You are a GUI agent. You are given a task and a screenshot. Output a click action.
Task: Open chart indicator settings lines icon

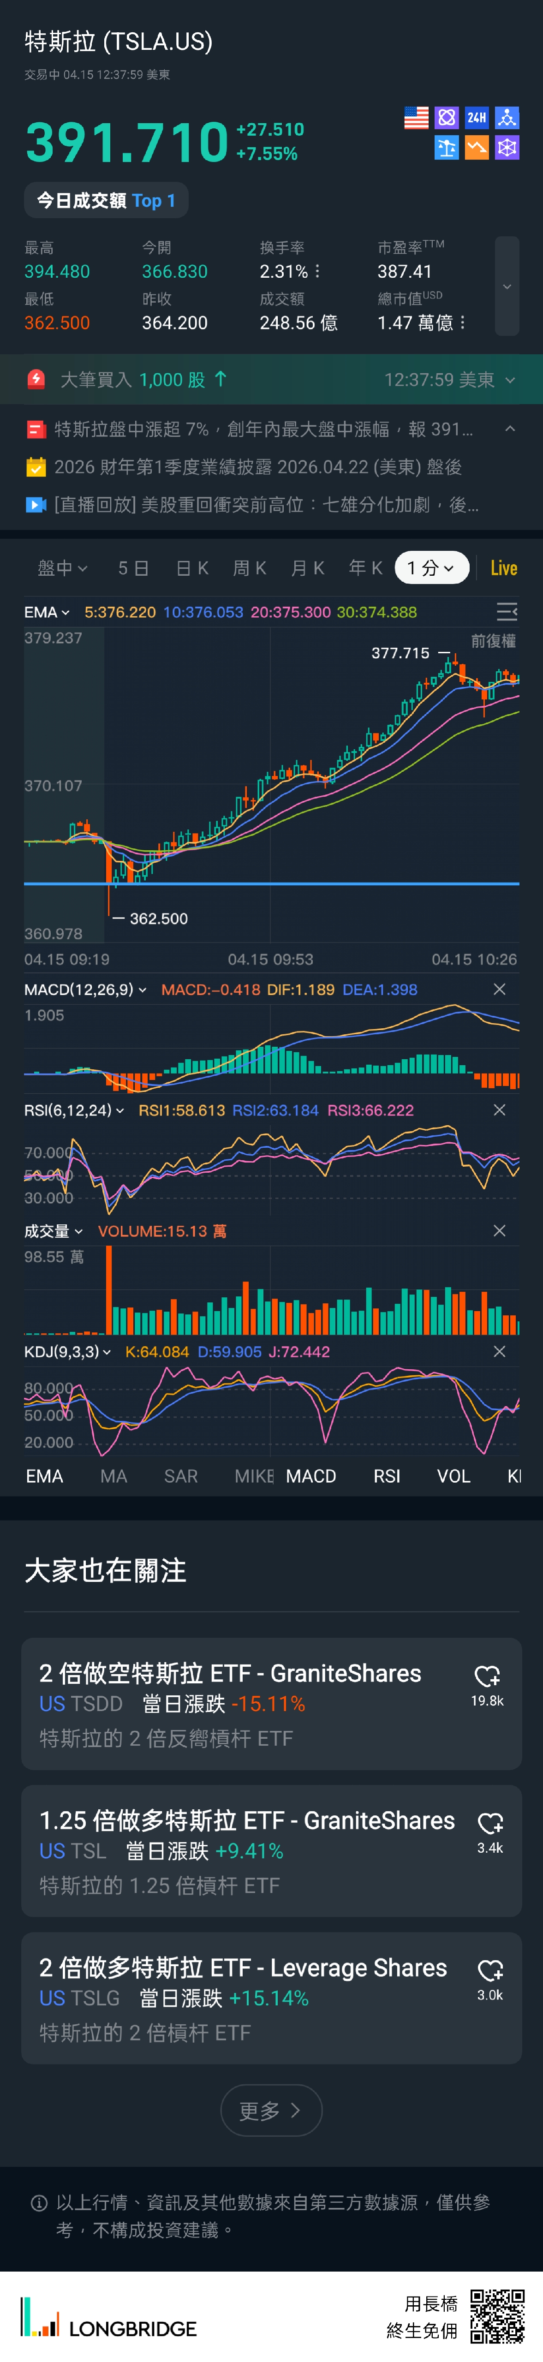[506, 612]
